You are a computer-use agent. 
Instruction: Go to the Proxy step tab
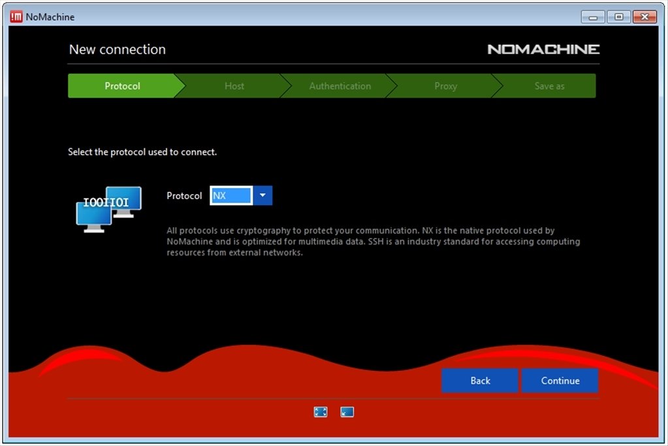click(x=445, y=86)
